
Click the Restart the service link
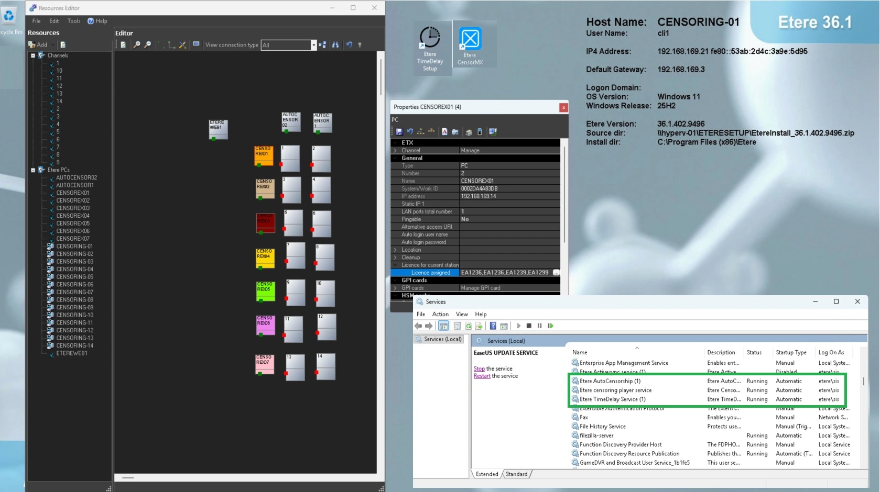(482, 376)
